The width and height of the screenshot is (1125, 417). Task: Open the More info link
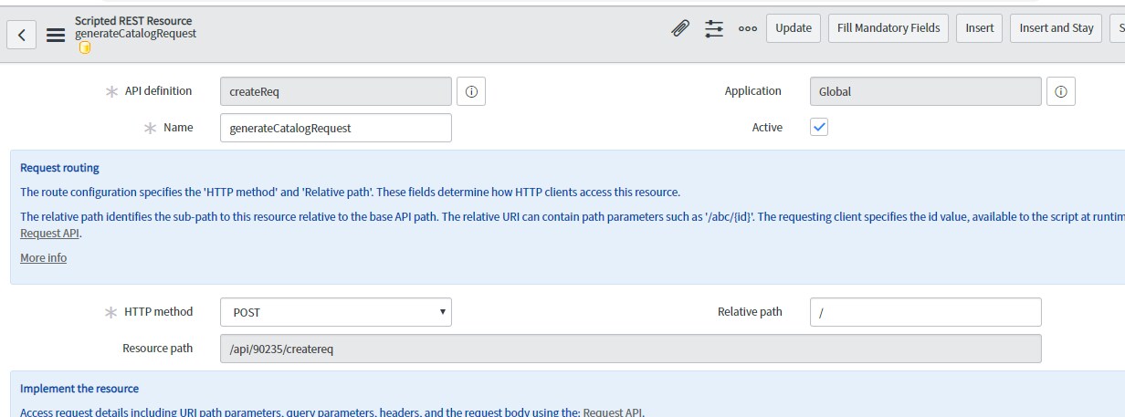tap(44, 258)
